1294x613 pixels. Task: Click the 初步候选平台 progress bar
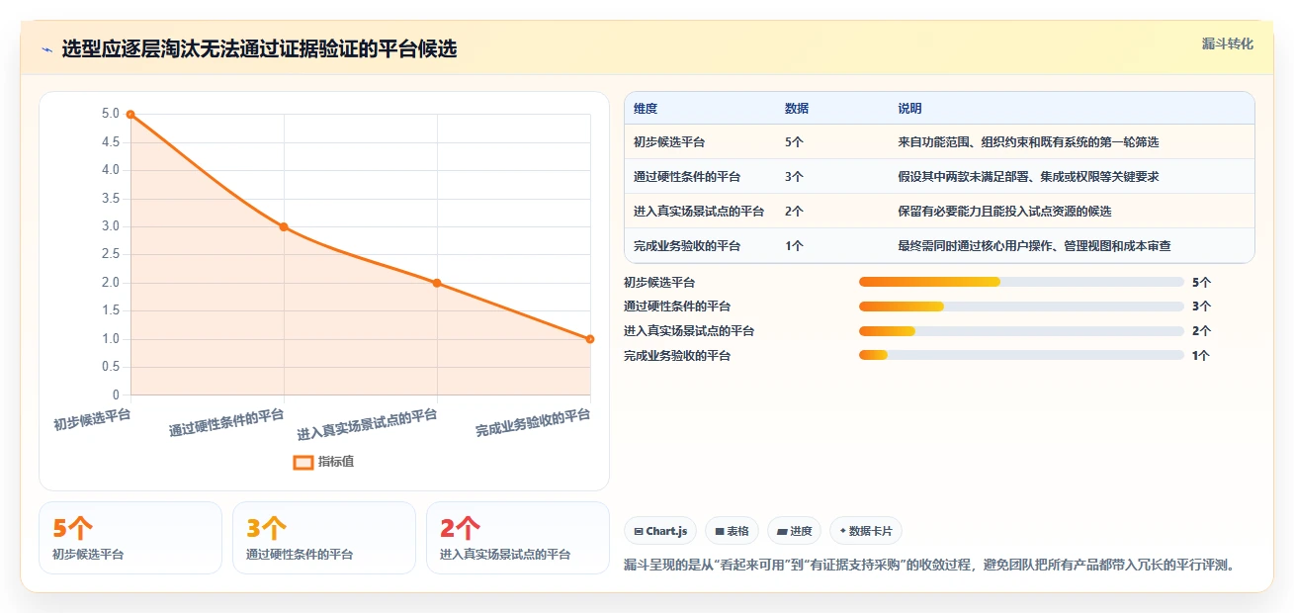pyautogui.click(x=1021, y=282)
